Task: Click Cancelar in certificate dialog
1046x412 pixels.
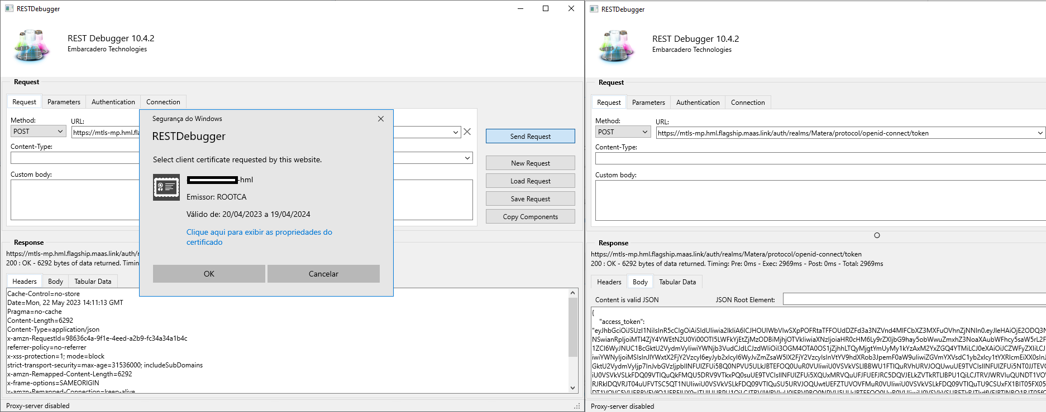Action: 323,274
